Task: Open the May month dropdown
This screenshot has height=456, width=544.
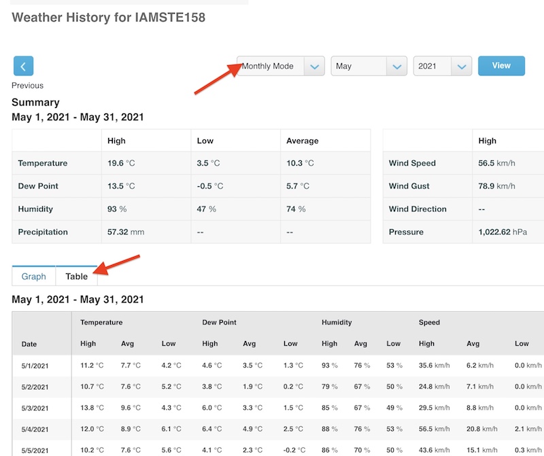Action: (369, 67)
